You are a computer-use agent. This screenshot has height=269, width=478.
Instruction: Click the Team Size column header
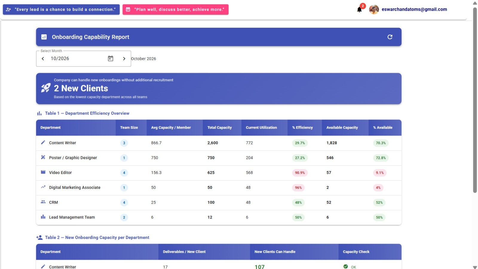pos(129,127)
